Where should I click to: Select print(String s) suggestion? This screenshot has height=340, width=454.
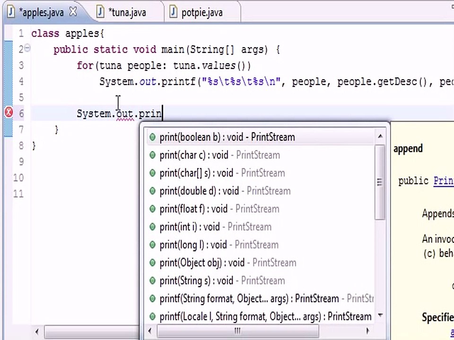261,280
